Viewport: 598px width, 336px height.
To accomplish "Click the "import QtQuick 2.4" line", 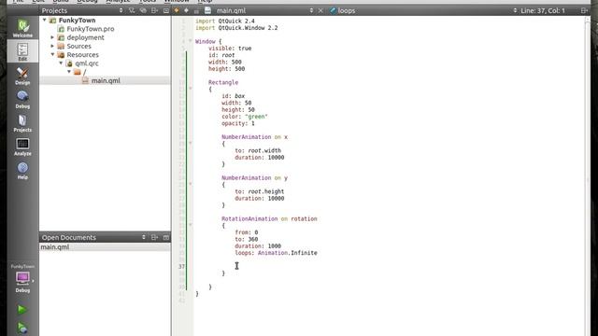I will tap(225, 21).
